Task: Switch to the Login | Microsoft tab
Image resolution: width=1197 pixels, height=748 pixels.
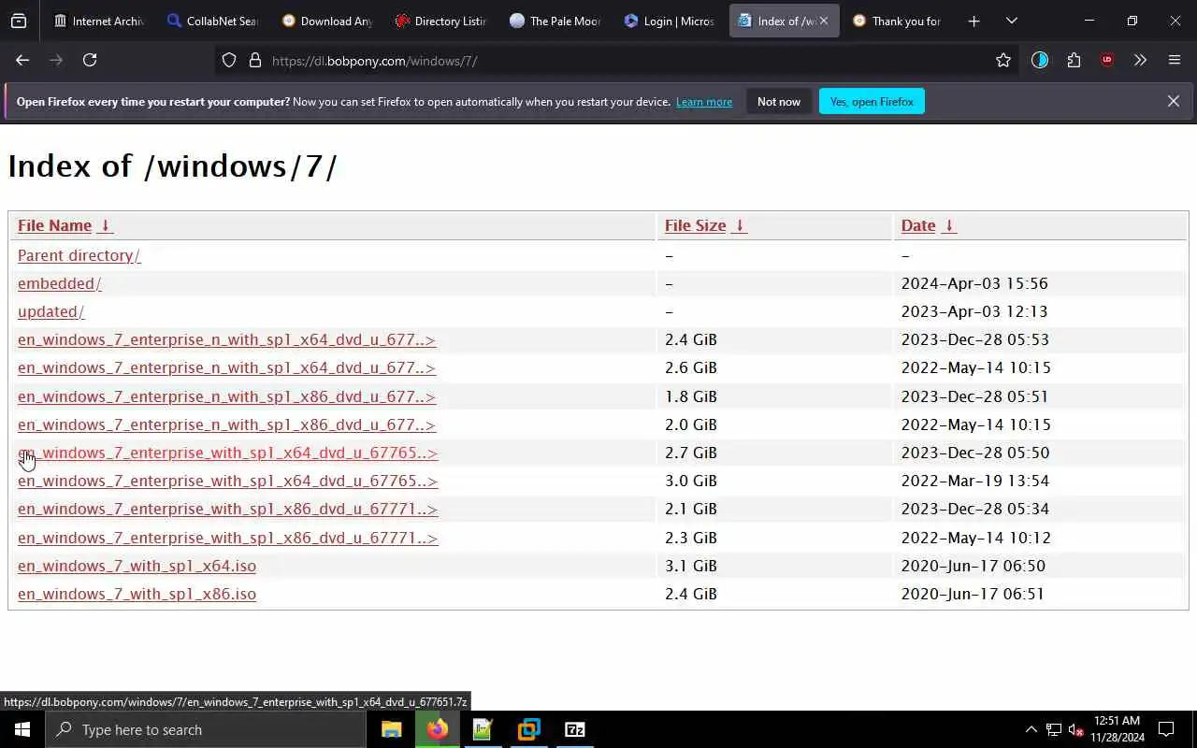Action: [670, 21]
